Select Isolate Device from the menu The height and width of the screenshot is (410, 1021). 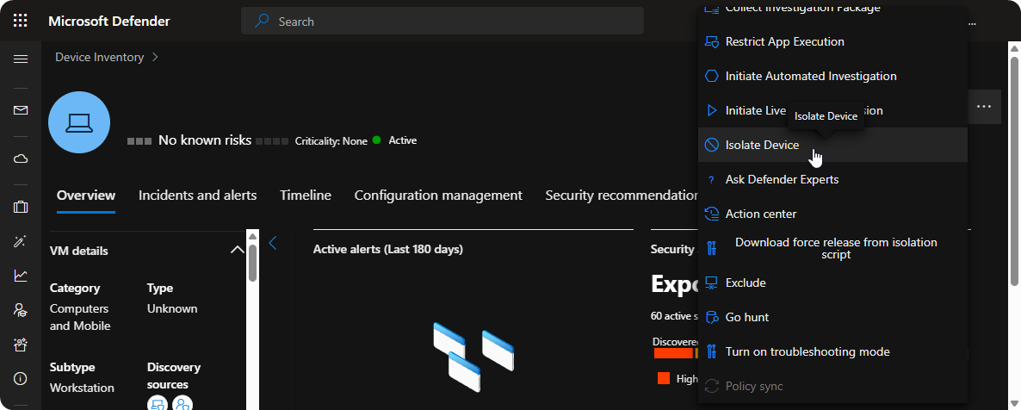point(762,145)
